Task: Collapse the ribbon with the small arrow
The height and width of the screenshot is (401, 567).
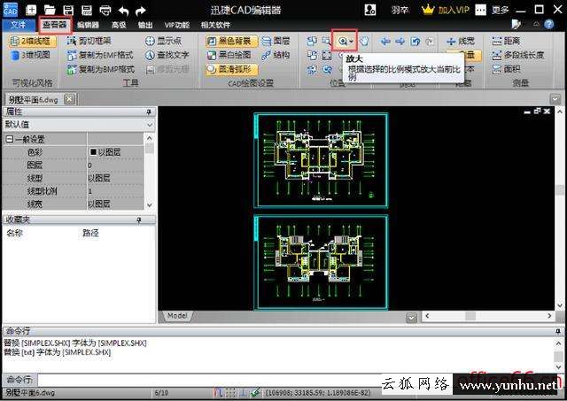Action: (536, 24)
